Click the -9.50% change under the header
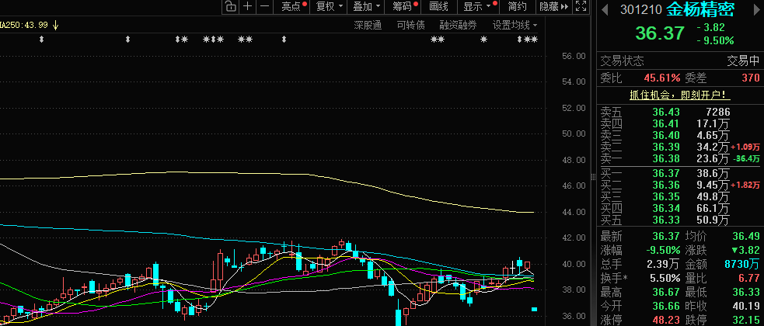This screenshot has width=764, height=326. coord(715,41)
